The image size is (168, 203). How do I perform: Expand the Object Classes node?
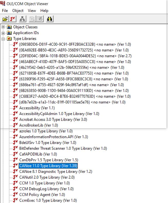point(3,27)
